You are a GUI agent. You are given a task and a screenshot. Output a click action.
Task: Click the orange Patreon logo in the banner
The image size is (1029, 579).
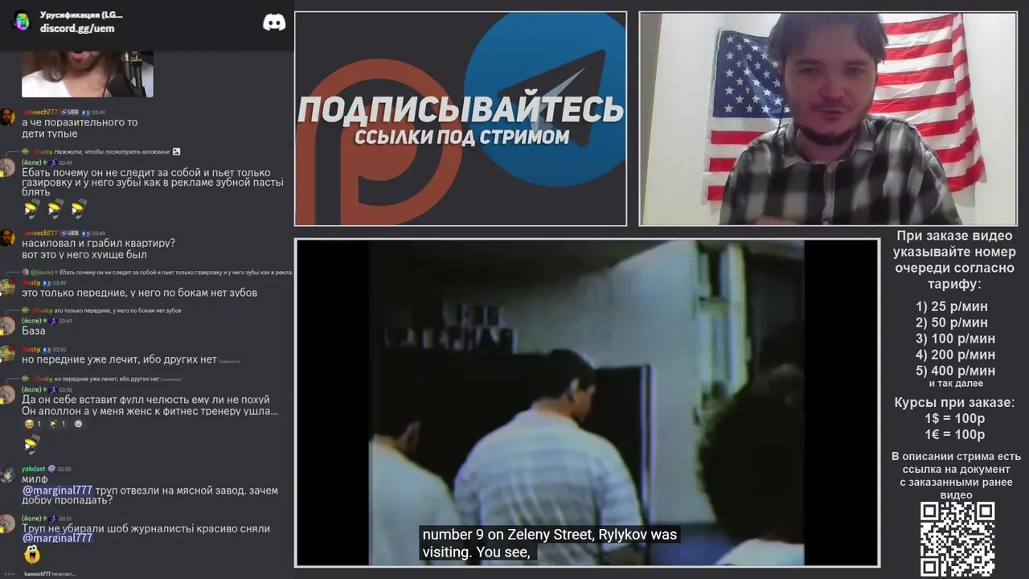[x=379, y=143]
